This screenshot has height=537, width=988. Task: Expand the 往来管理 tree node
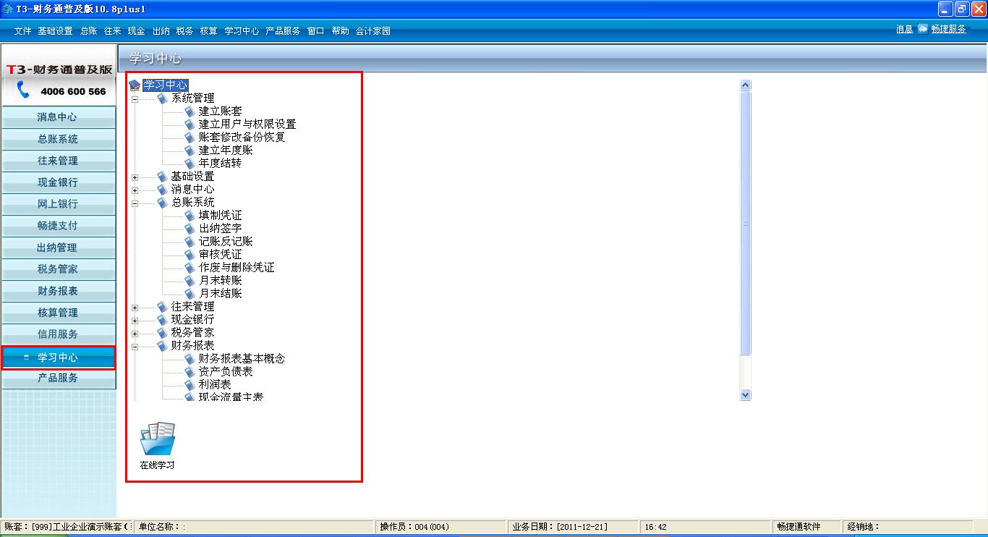coord(135,308)
